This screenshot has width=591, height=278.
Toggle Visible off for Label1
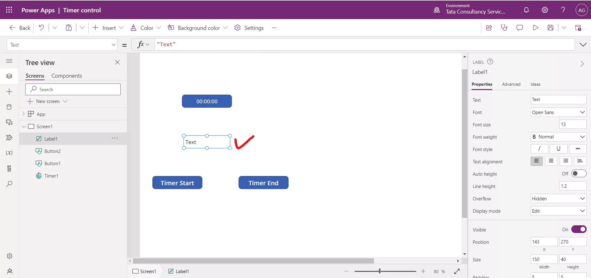(579, 229)
